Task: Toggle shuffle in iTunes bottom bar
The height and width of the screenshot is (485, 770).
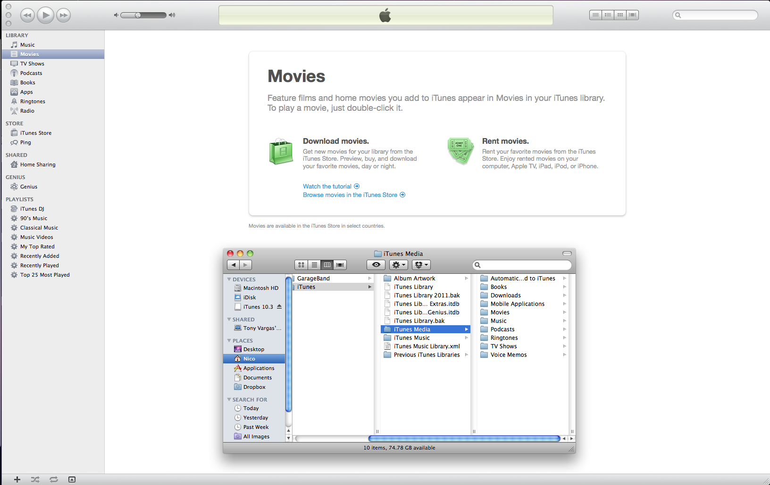Action: click(35, 479)
